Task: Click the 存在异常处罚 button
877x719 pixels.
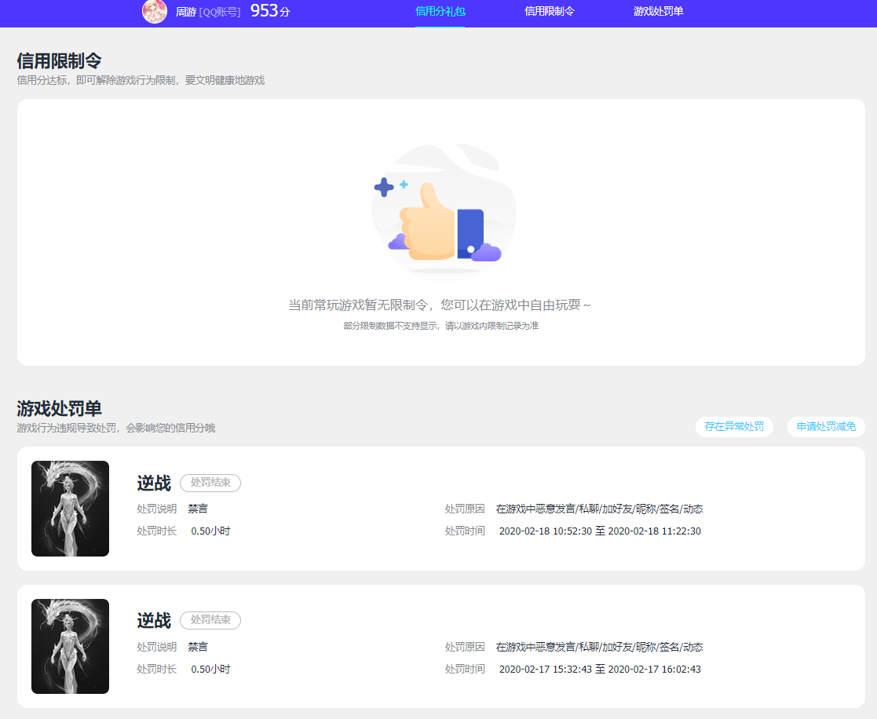Action: click(x=734, y=426)
